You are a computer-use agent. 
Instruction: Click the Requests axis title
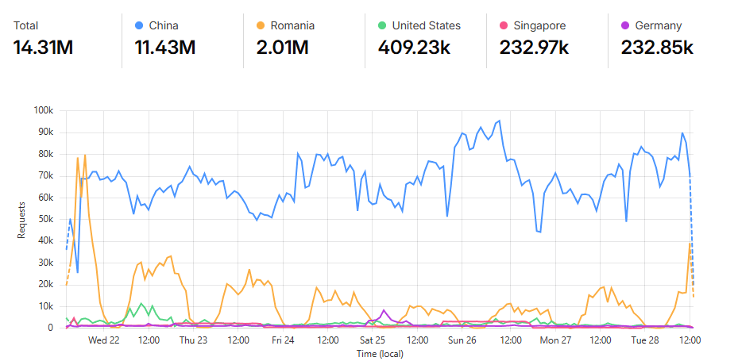21,220
